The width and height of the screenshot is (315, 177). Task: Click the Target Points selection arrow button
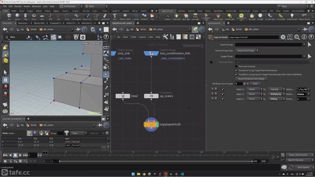tap(310, 57)
